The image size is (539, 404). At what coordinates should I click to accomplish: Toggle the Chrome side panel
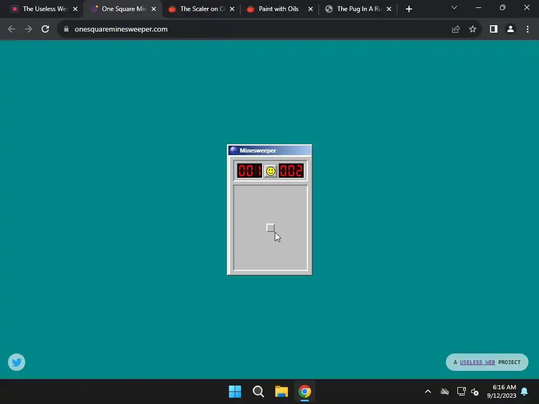494,29
